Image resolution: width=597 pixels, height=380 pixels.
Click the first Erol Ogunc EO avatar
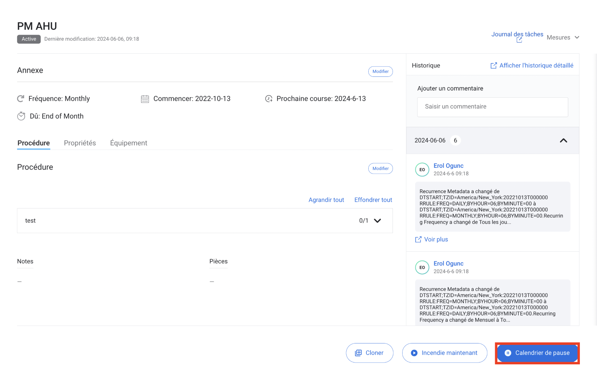coord(422,170)
